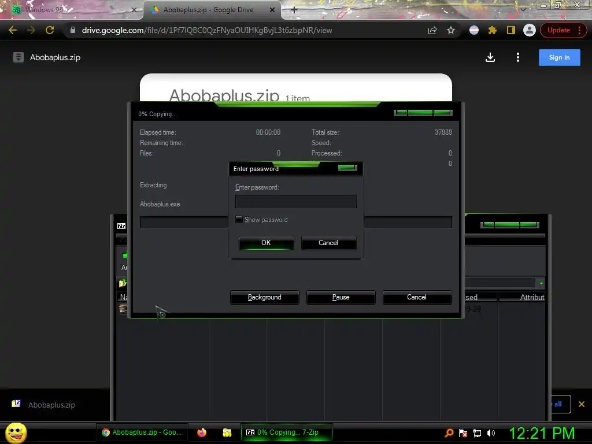Click the Up folder icon in 7-Zip
This screenshot has height=444, width=592.
123,283
